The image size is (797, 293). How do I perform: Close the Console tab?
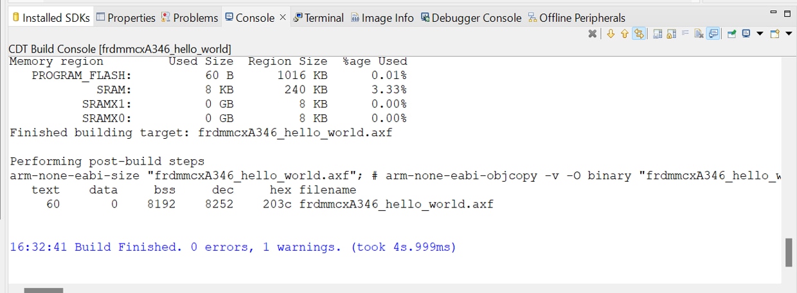coord(282,18)
